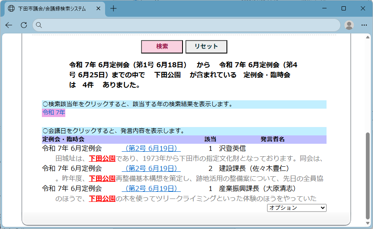Click highlighted 下田公園 in ツリークライミング excerpt
The height and width of the screenshot is (229, 373).
click(x=102, y=198)
